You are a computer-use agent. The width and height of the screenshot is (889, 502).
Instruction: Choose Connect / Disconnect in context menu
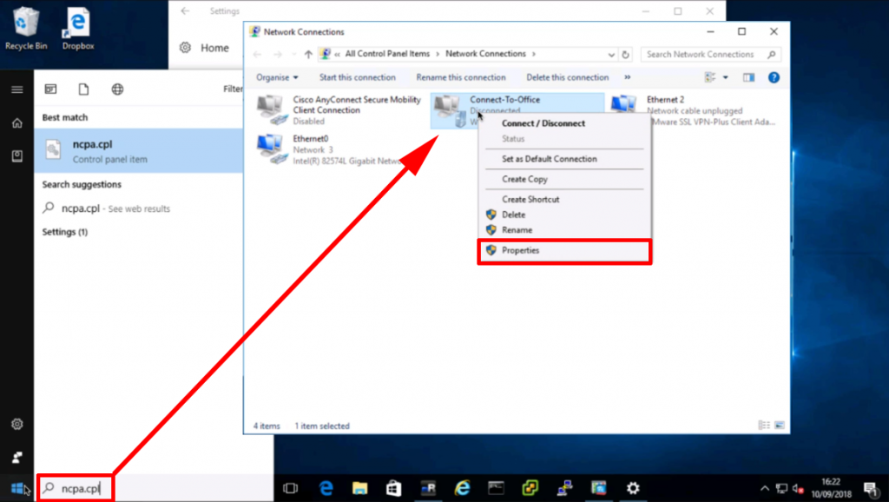(543, 123)
